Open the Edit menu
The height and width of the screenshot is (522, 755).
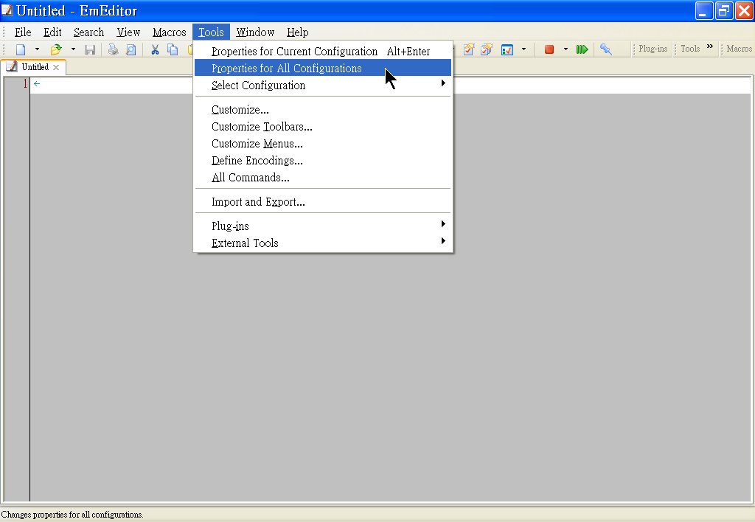pos(52,32)
